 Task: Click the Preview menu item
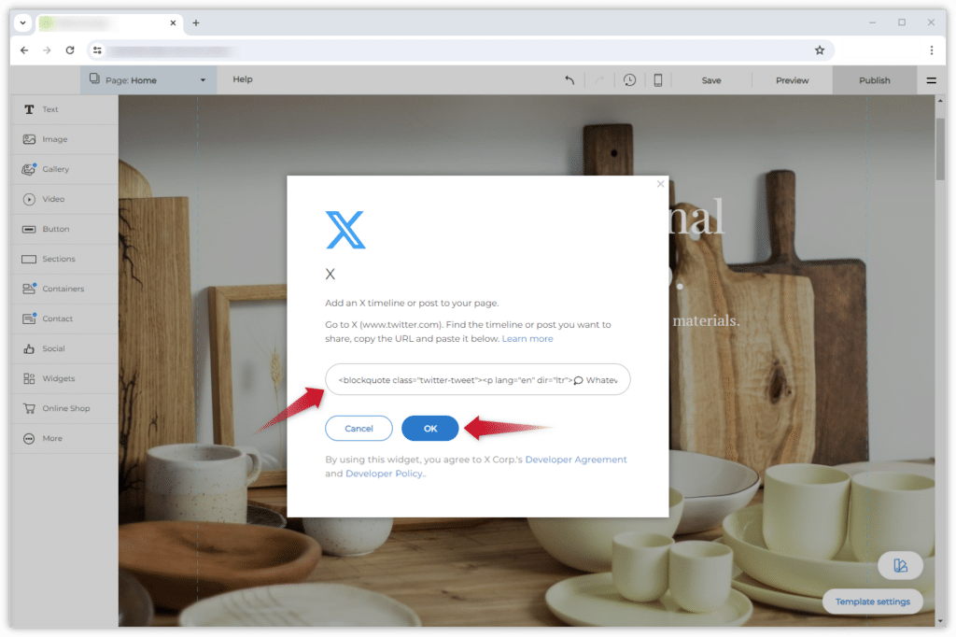tap(792, 80)
